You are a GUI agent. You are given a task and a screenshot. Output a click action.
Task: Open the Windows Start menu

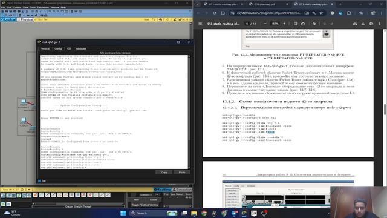coord(123,213)
